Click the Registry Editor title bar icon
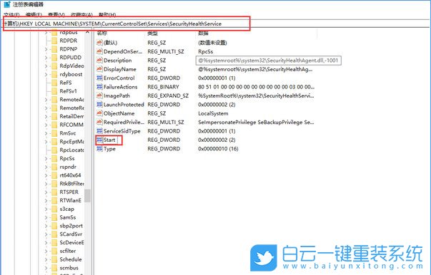 [x=7, y=4]
